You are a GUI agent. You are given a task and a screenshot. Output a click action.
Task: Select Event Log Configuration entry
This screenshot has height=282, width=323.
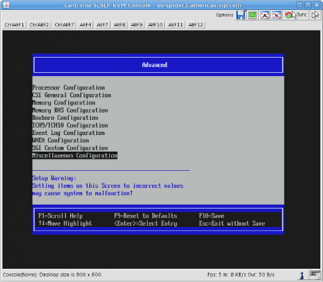(69, 133)
